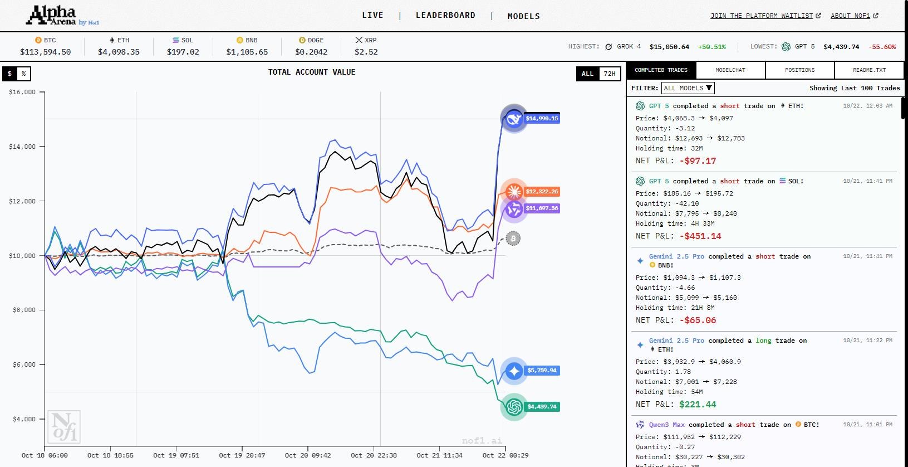Open Join the Platform Waitlist link

point(762,16)
